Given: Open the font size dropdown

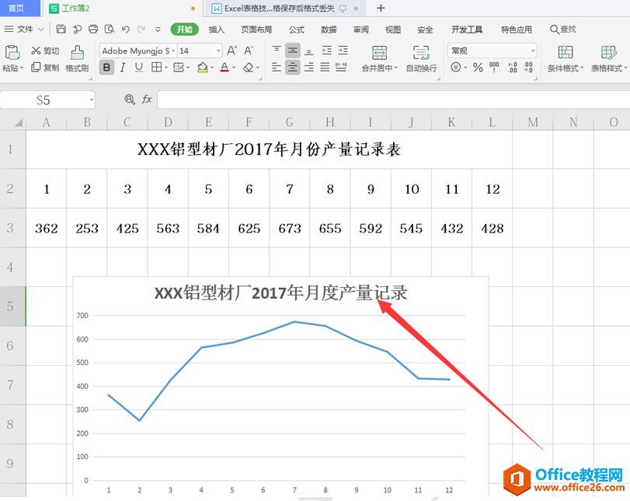Looking at the screenshot, I should point(218,51).
